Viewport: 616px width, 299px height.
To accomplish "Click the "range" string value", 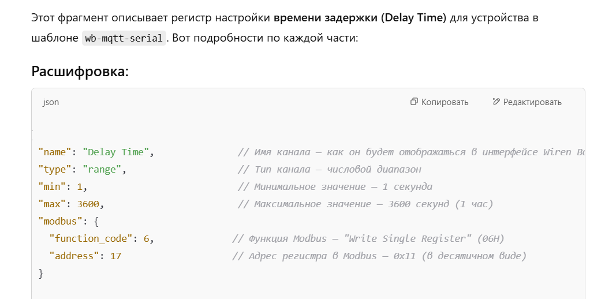I will click(x=102, y=169).
